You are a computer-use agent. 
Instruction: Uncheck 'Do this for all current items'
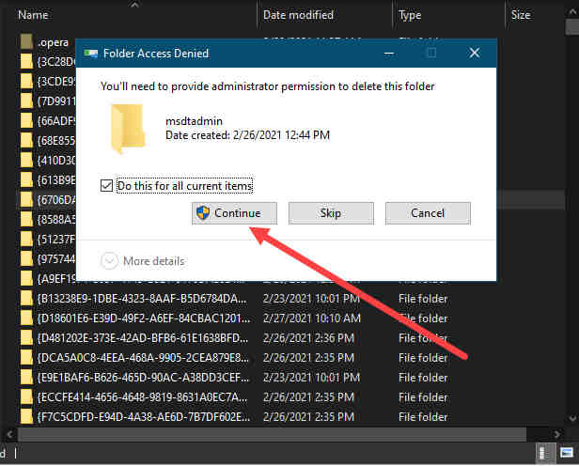(x=106, y=186)
